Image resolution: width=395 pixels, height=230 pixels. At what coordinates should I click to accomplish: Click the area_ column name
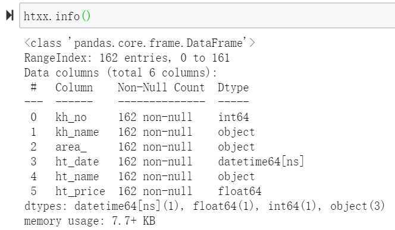coord(71,147)
